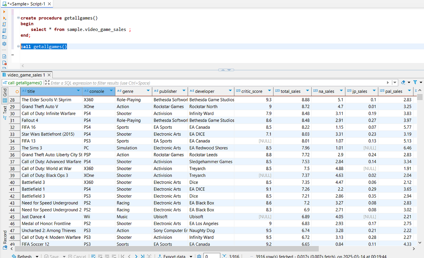Open the SQL console terminal icon

(x=4, y=37)
